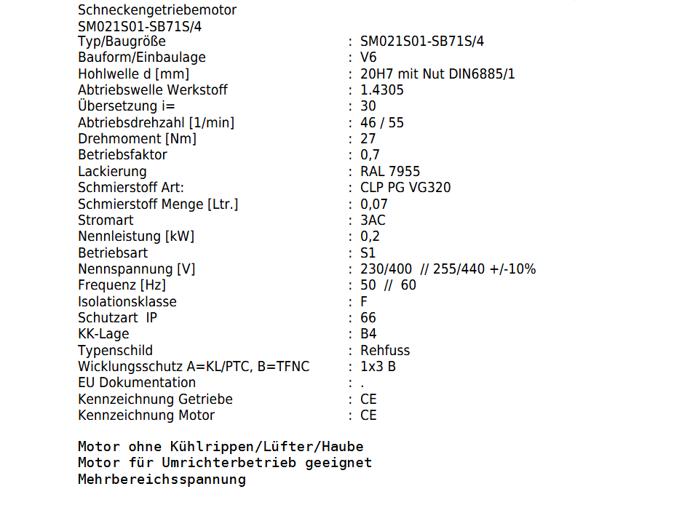Screen dimensions: 682x505
Task: Click the Stromart value 3AC
Action: click(x=373, y=220)
